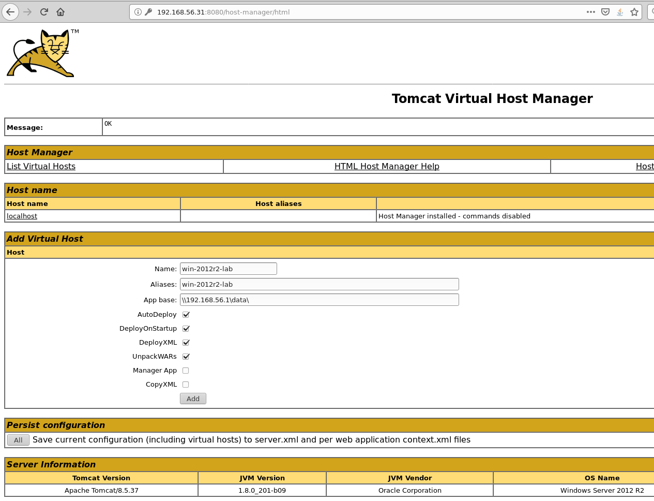
Task: Check the CopyXML checkbox
Action: tap(186, 385)
